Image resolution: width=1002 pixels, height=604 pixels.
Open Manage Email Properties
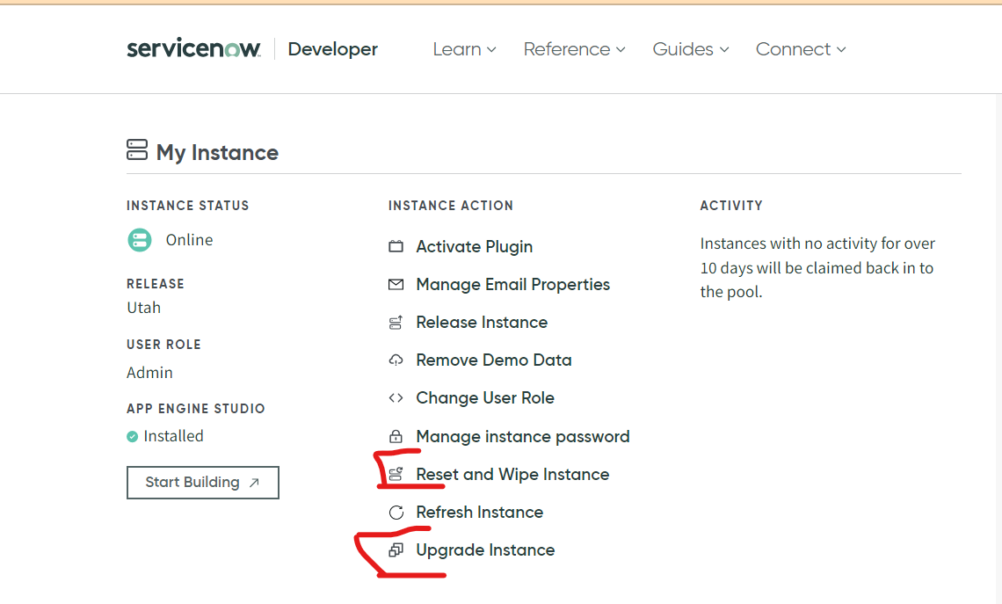point(512,285)
